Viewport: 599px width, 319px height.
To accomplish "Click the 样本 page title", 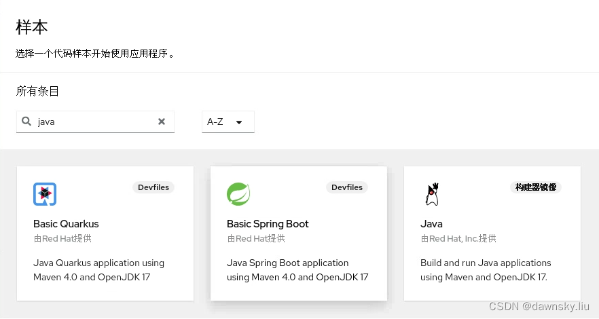I will pyautogui.click(x=32, y=27).
